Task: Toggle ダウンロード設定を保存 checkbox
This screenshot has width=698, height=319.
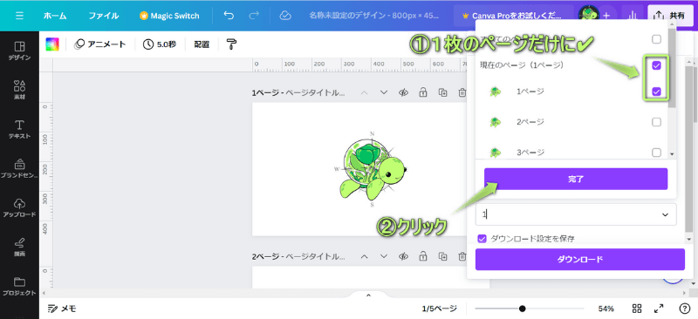Action: [482, 239]
